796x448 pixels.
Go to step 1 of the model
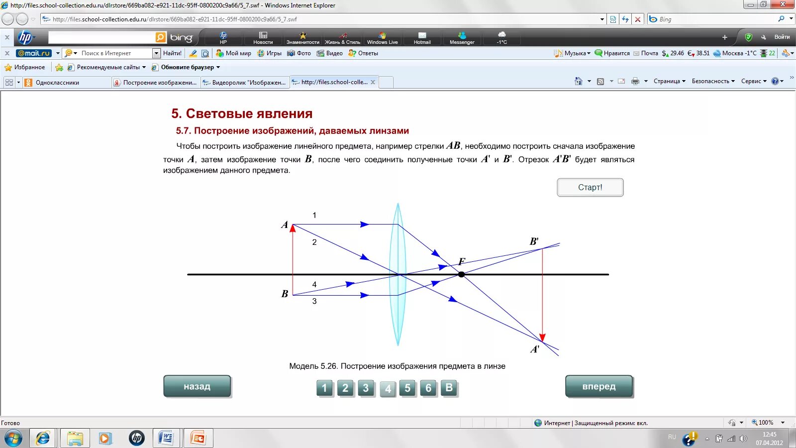tap(324, 388)
